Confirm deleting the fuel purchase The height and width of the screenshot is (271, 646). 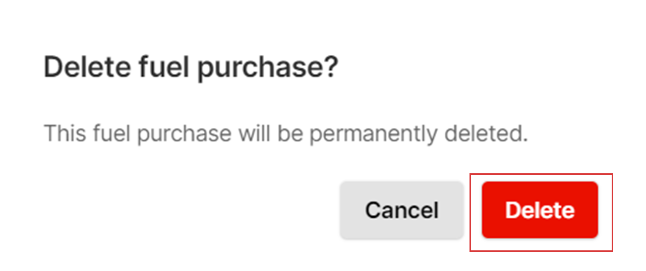pyautogui.click(x=540, y=210)
